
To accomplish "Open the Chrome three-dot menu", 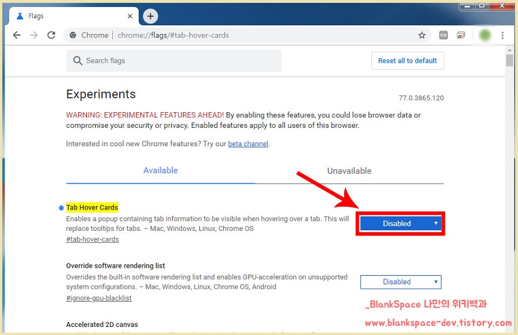I will point(502,35).
